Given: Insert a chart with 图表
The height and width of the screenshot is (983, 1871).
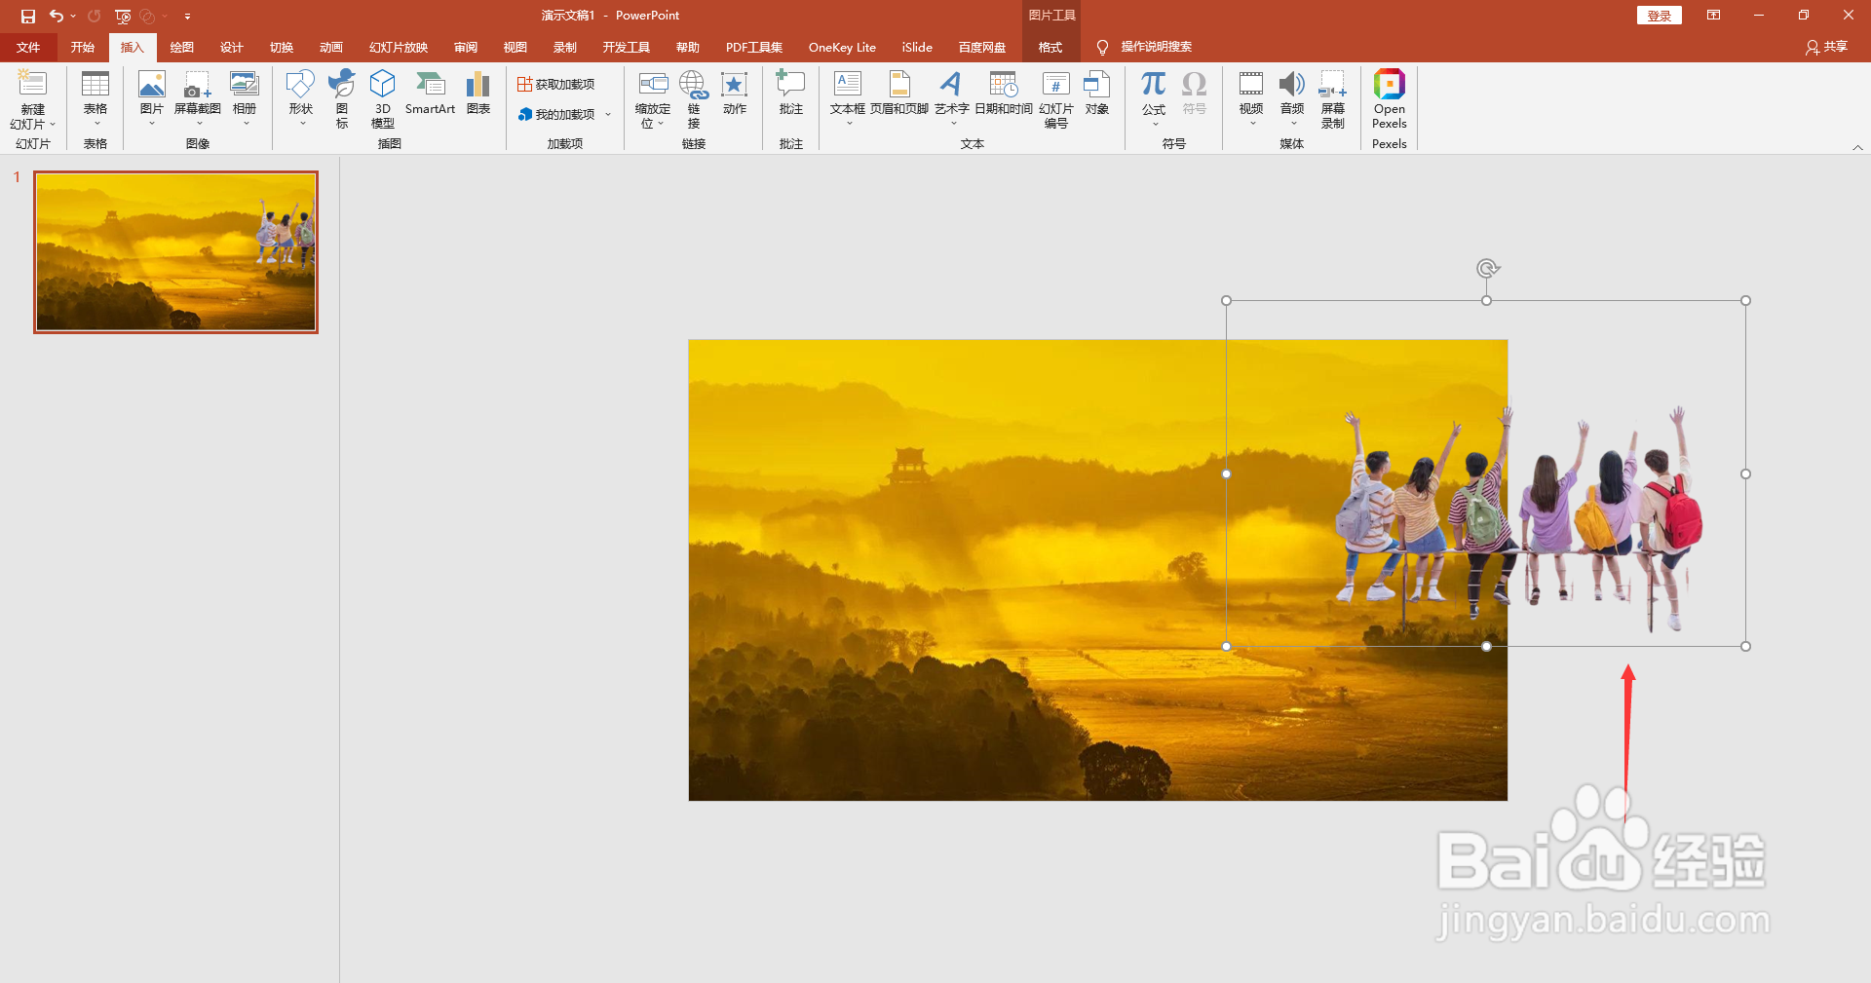Looking at the screenshot, I should tap(477, 94).
